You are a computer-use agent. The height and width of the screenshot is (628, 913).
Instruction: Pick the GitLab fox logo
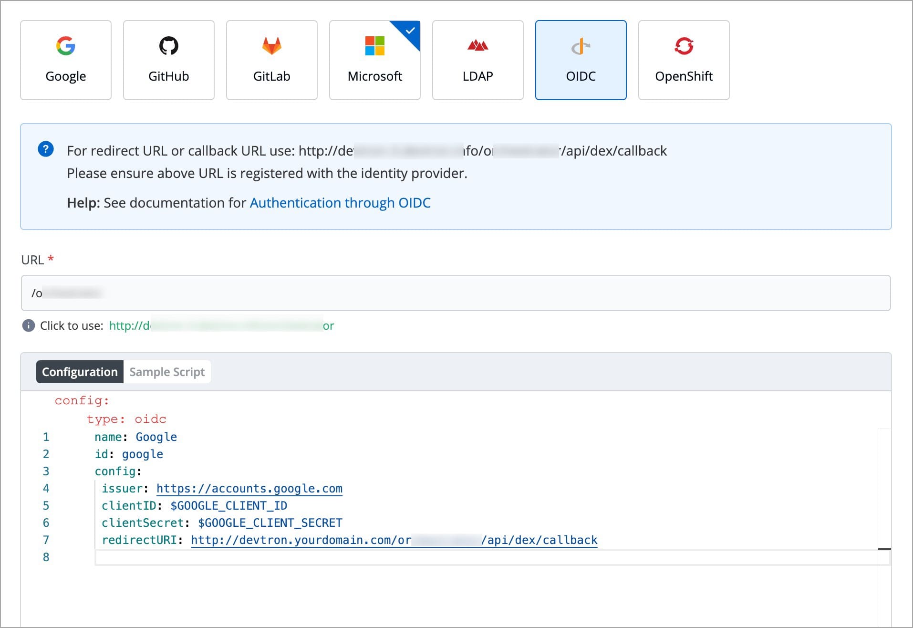[x=271, y=46]
